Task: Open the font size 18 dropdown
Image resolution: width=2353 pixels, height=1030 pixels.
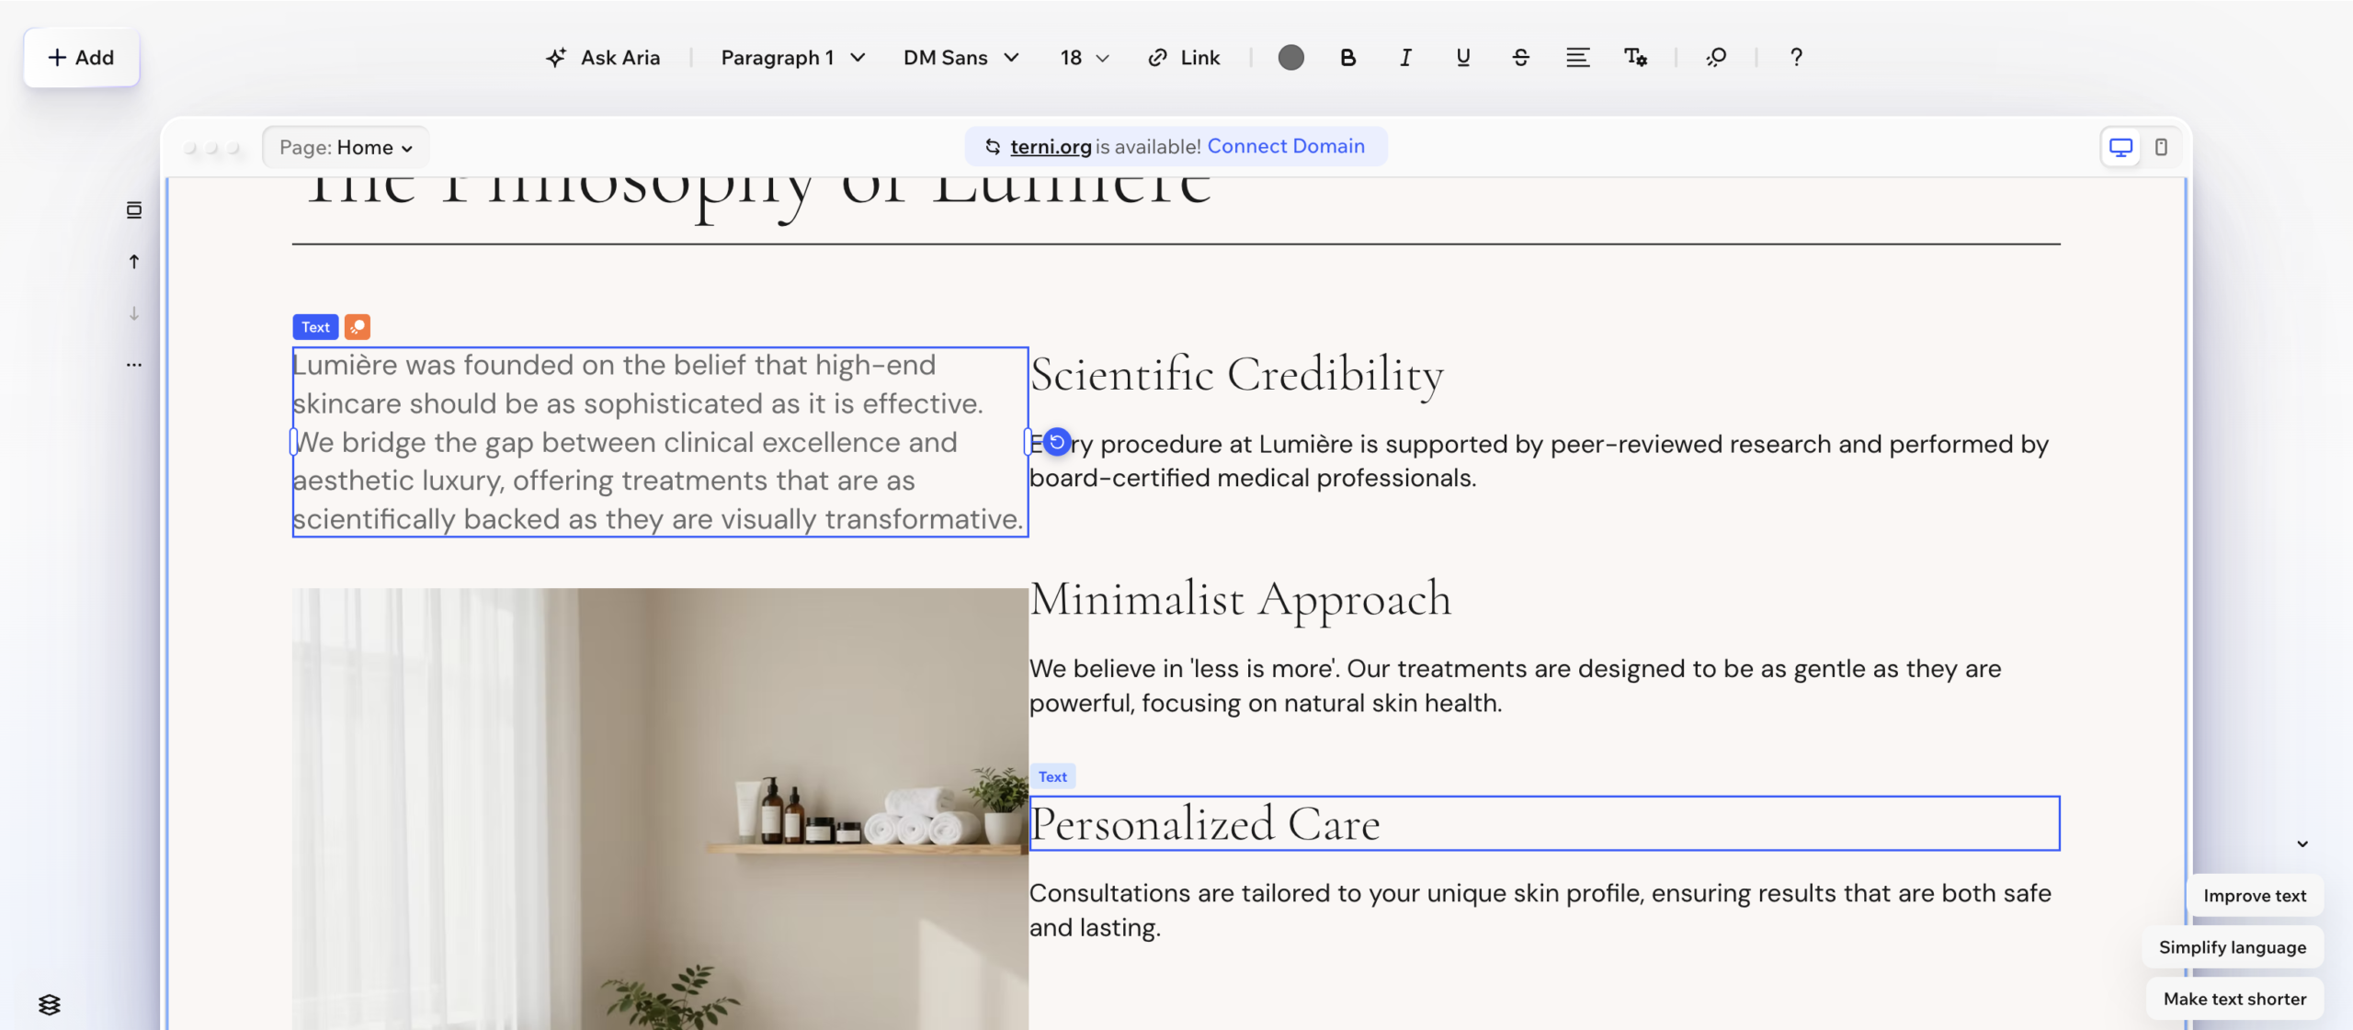Action: click(x=1084, y=58)
